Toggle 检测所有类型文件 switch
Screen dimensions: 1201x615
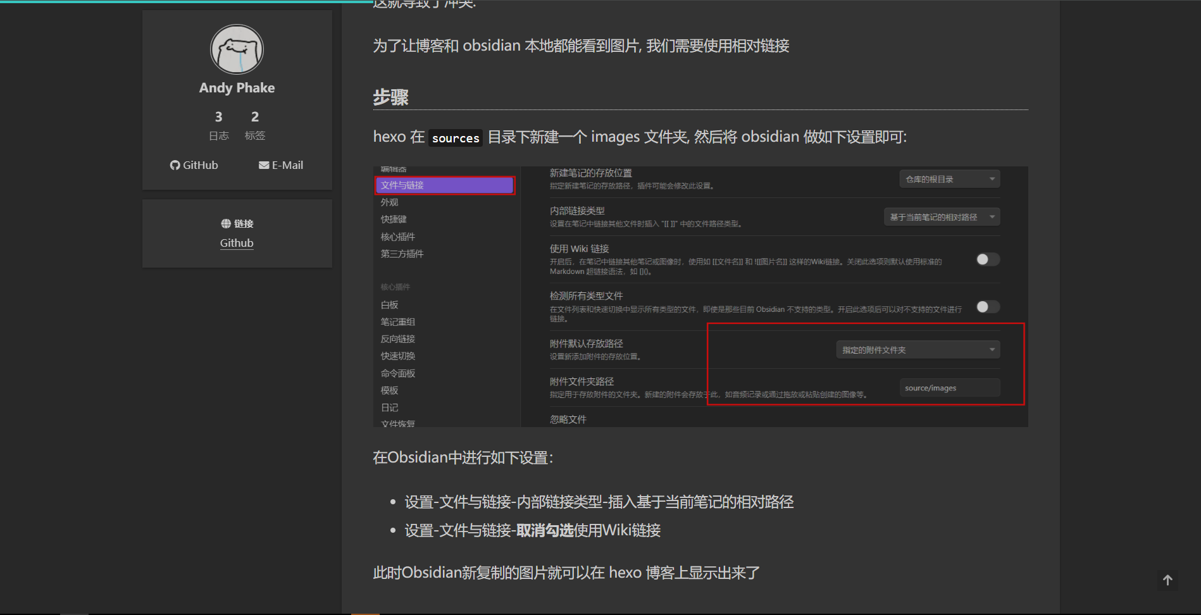coord(988,307)
